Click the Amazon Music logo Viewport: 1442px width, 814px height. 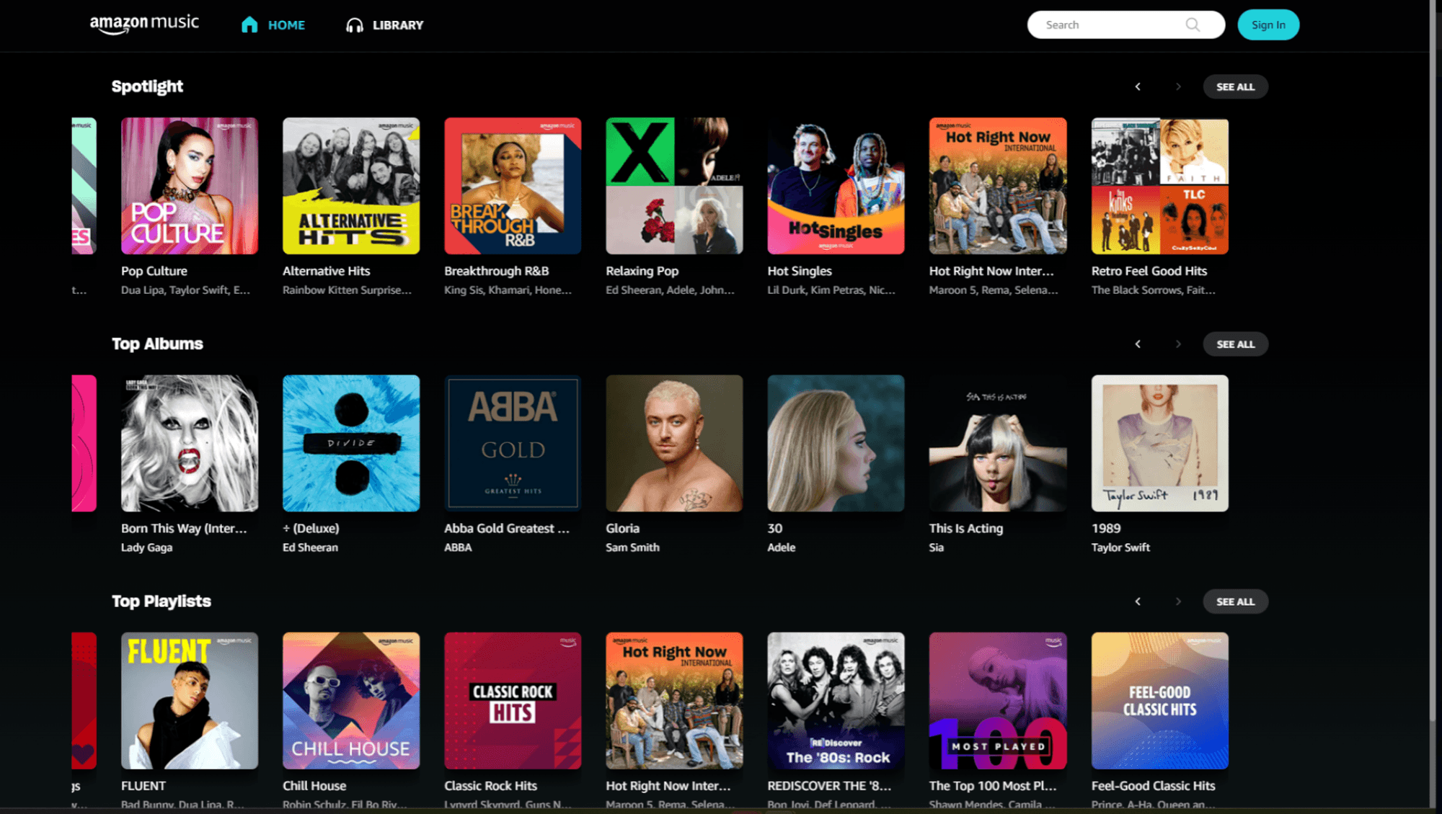click(x=144, y=24)
